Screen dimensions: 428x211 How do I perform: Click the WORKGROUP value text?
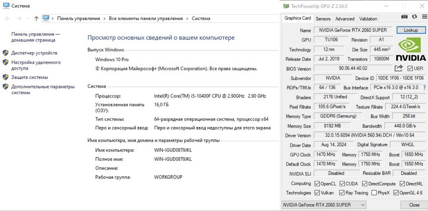click(168, 177)
